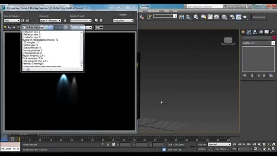Open the Layer Manager icon
This screenshot has width=277, height=156.
(x=196, y=17)
